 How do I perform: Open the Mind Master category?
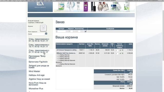click(x=34, y=71)
